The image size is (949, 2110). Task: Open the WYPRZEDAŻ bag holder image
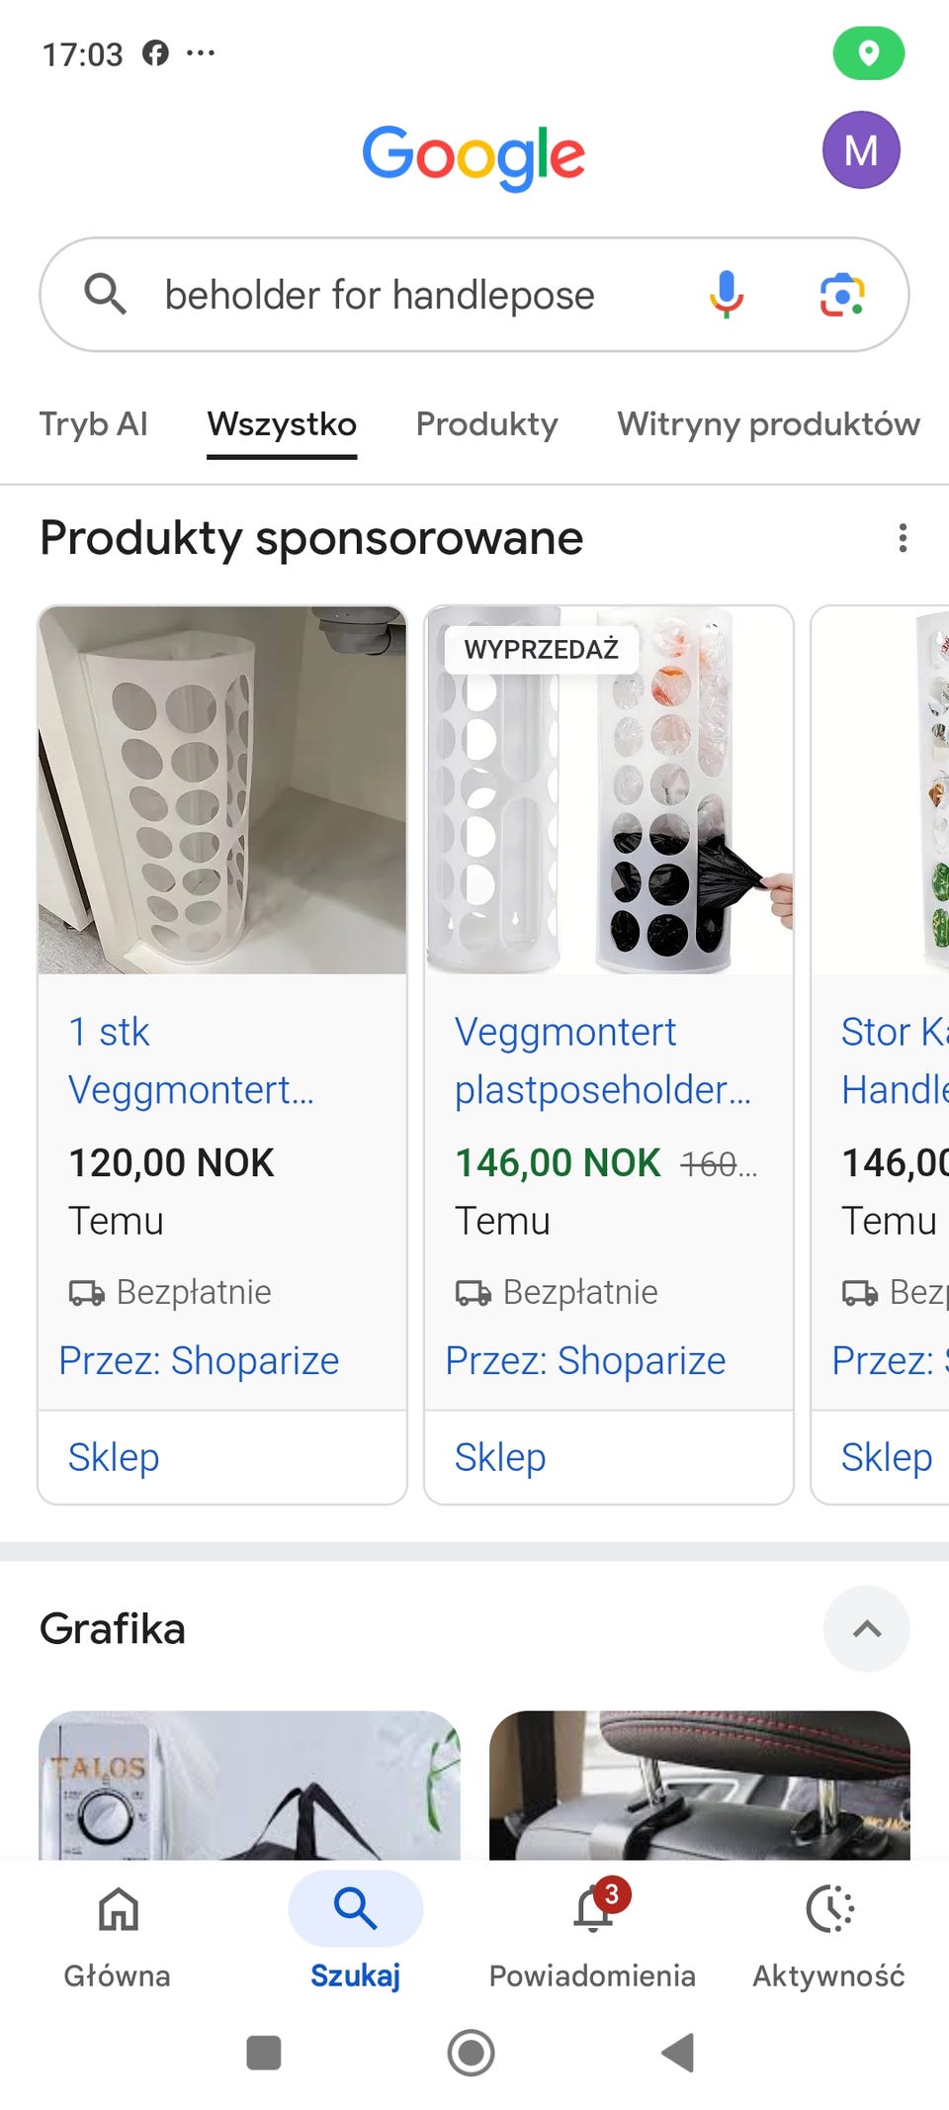pyautogui.click(x=609, y=789)
